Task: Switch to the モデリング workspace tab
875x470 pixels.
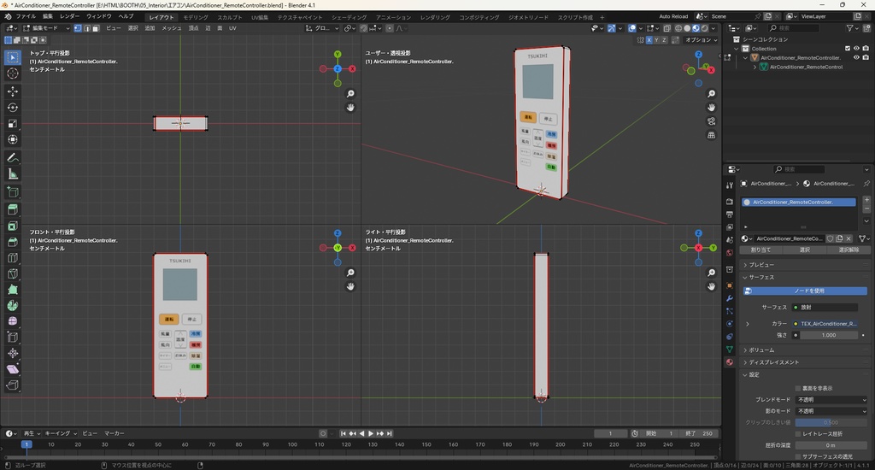Action: click(196, 17)
